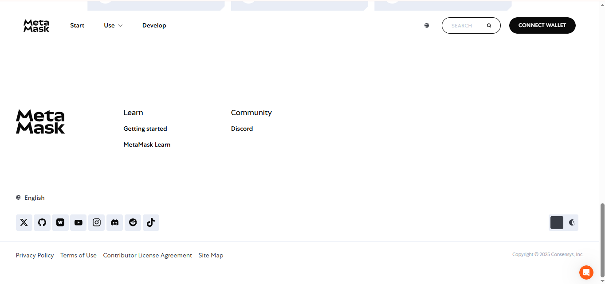605x284 pixels.
Task: Click the search magnifier icon
Action: tap(489, 26)
